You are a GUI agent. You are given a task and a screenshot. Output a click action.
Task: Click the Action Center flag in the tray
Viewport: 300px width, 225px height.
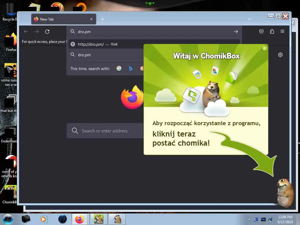256,219
